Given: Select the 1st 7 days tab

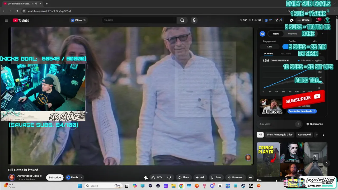Looking at the screenshot, I should [x=285, y=54].
